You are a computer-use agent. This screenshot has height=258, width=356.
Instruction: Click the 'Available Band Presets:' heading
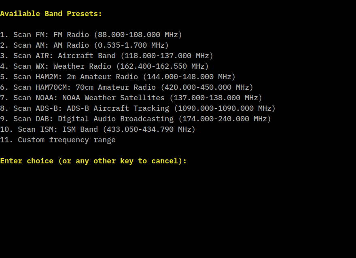point(51,14)
